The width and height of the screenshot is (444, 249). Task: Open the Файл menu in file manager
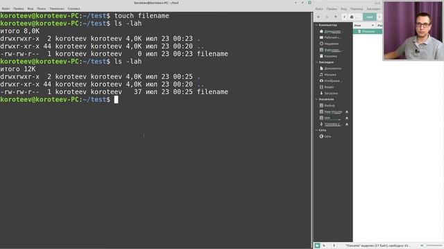tap(319, 9)
